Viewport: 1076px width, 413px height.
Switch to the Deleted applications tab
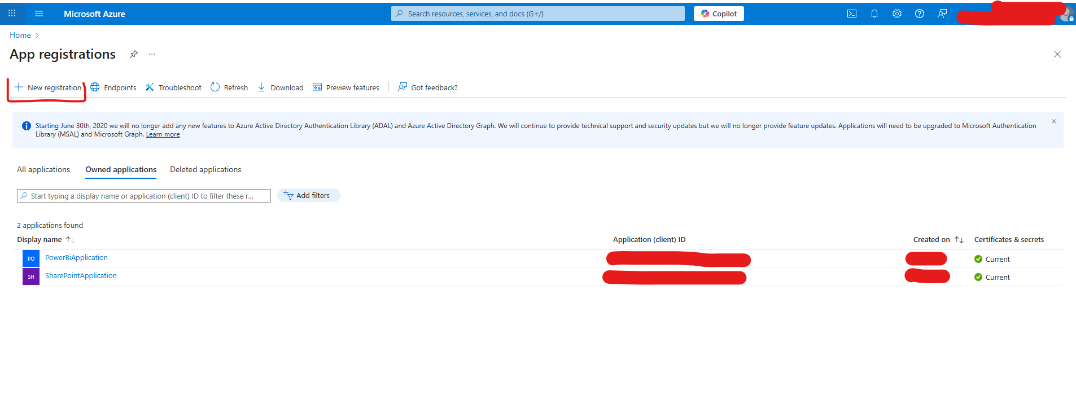tap(205, 169)
